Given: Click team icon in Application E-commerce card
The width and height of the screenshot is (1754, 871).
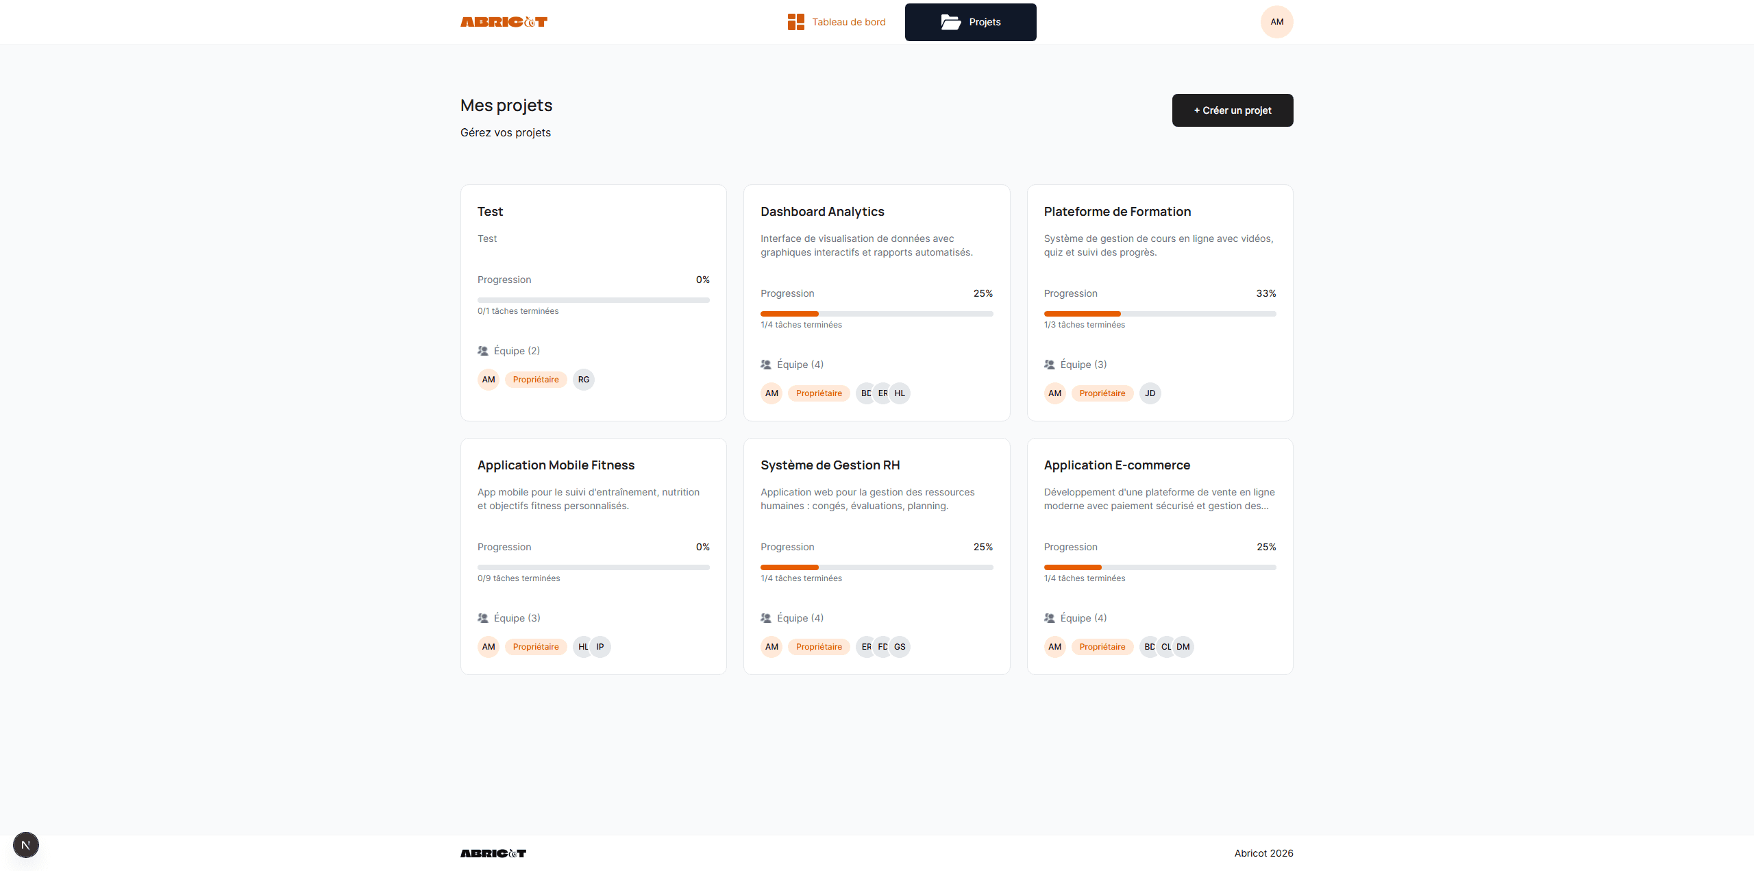Looking at the screenshot, I should point(1049,618).
